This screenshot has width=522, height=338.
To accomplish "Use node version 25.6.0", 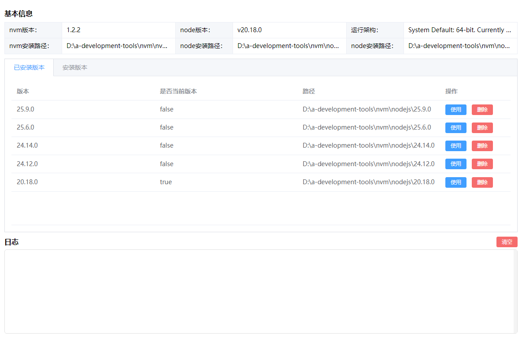I will [x=455, y=128].
